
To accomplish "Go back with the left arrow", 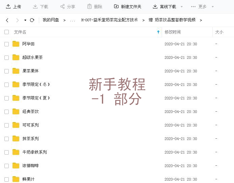I will (7, 20).
